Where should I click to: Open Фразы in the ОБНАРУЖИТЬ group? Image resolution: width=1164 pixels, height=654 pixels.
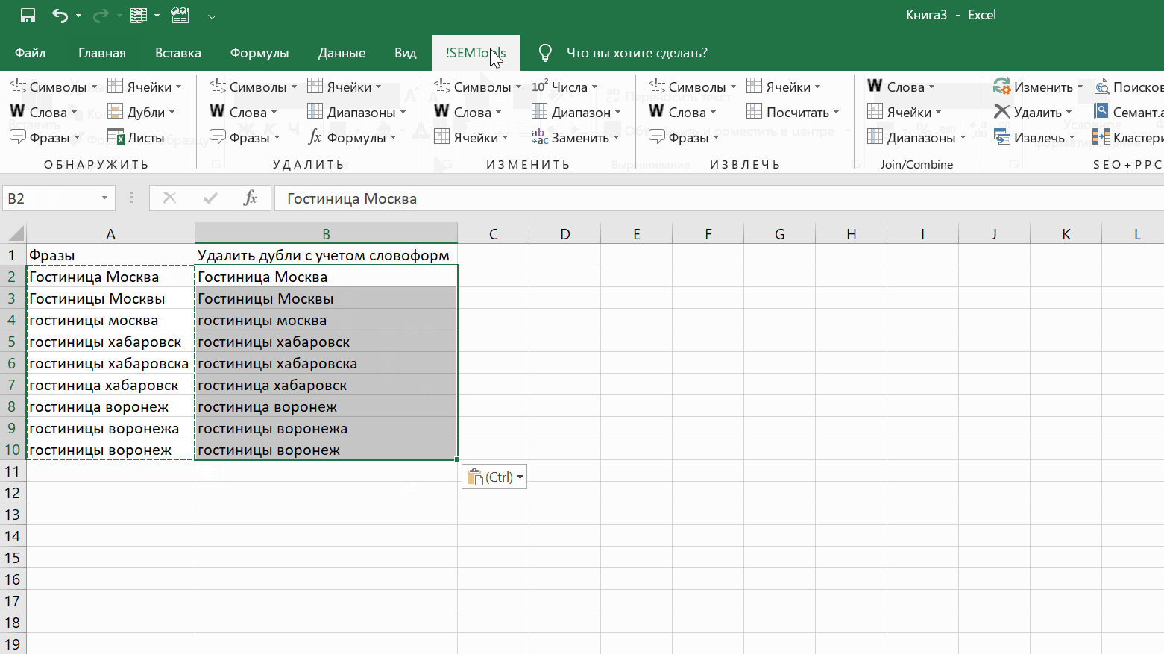[45, 138]
